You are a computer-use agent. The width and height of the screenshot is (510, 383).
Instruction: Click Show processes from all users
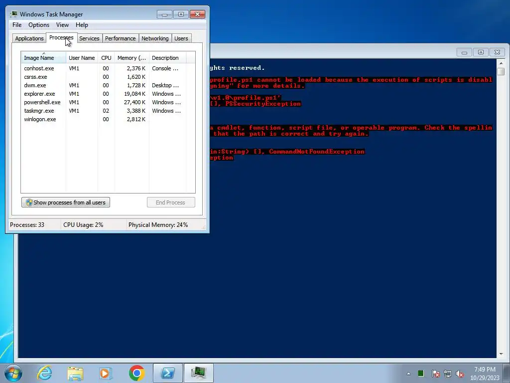(x=66, y=202)
